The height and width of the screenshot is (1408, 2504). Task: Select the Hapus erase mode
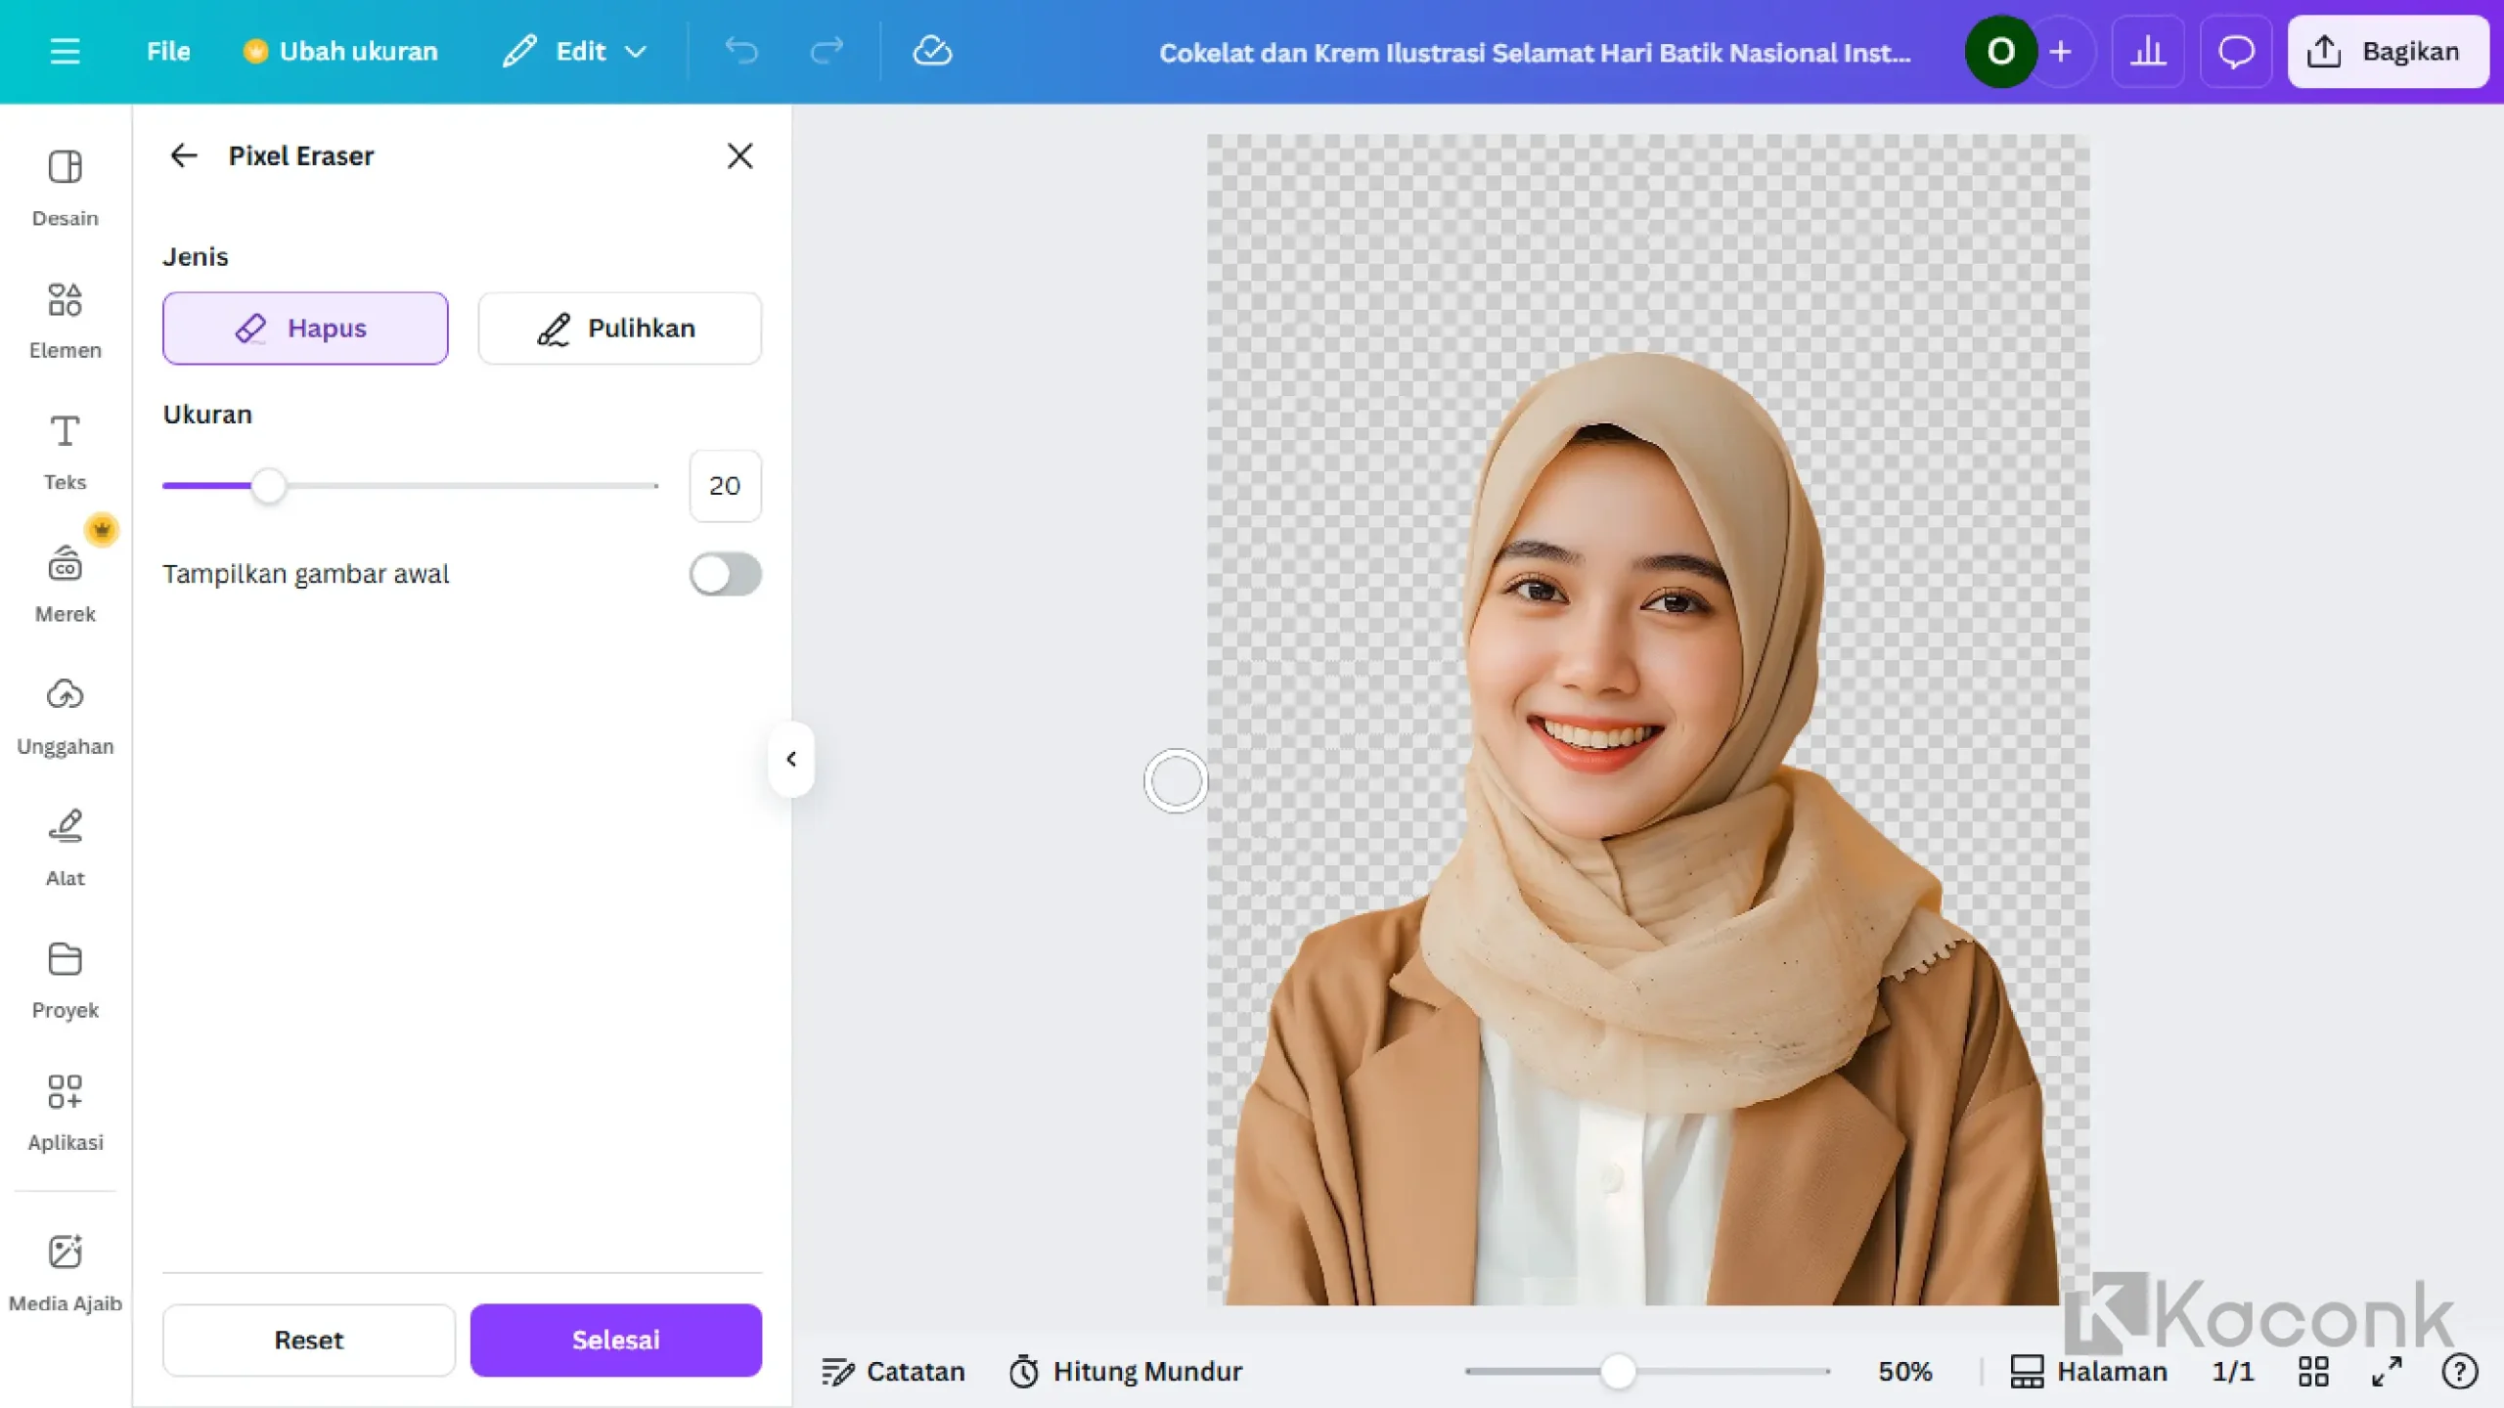click(305, 329)
